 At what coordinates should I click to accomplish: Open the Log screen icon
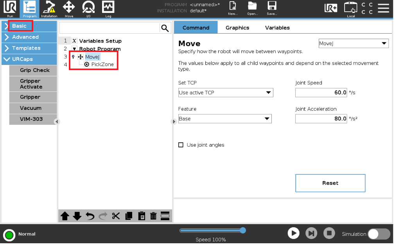(x=108, y=9)
